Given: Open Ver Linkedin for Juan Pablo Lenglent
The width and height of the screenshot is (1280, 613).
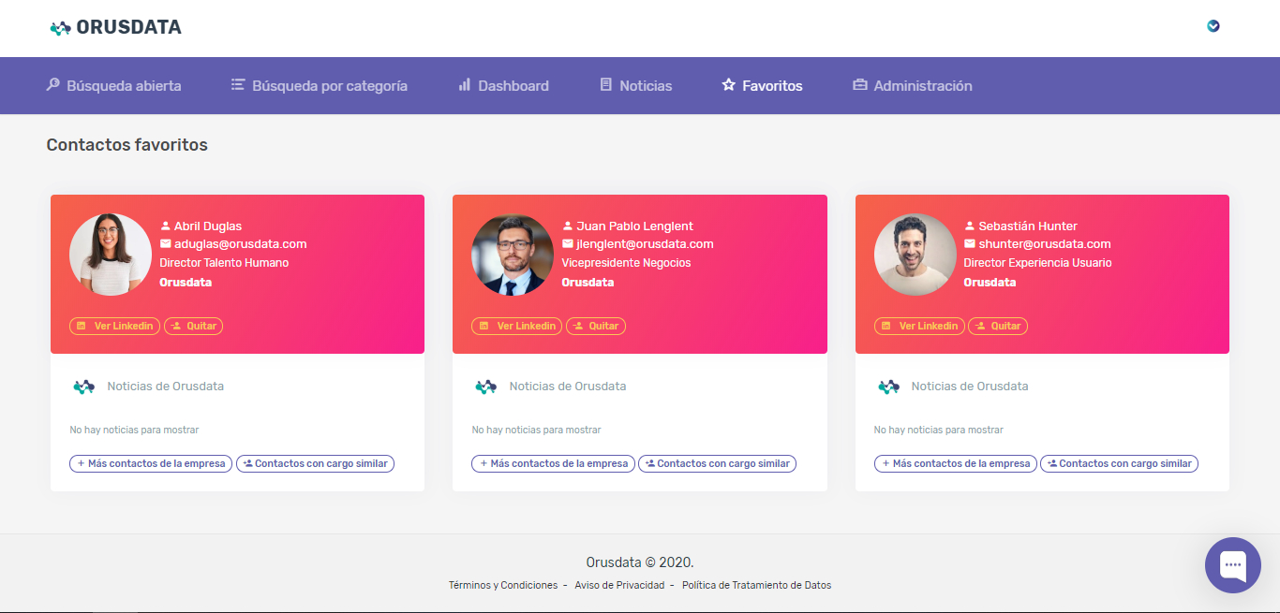Looking at the screenshot, I should pos(517,326).
